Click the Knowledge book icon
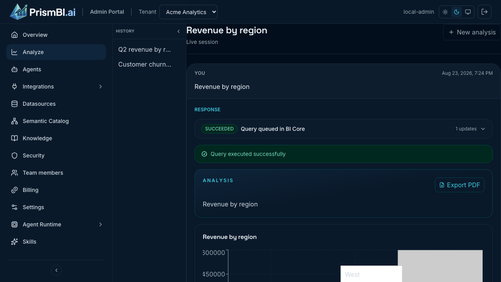The image size is (501, 282). pos(14,138)
